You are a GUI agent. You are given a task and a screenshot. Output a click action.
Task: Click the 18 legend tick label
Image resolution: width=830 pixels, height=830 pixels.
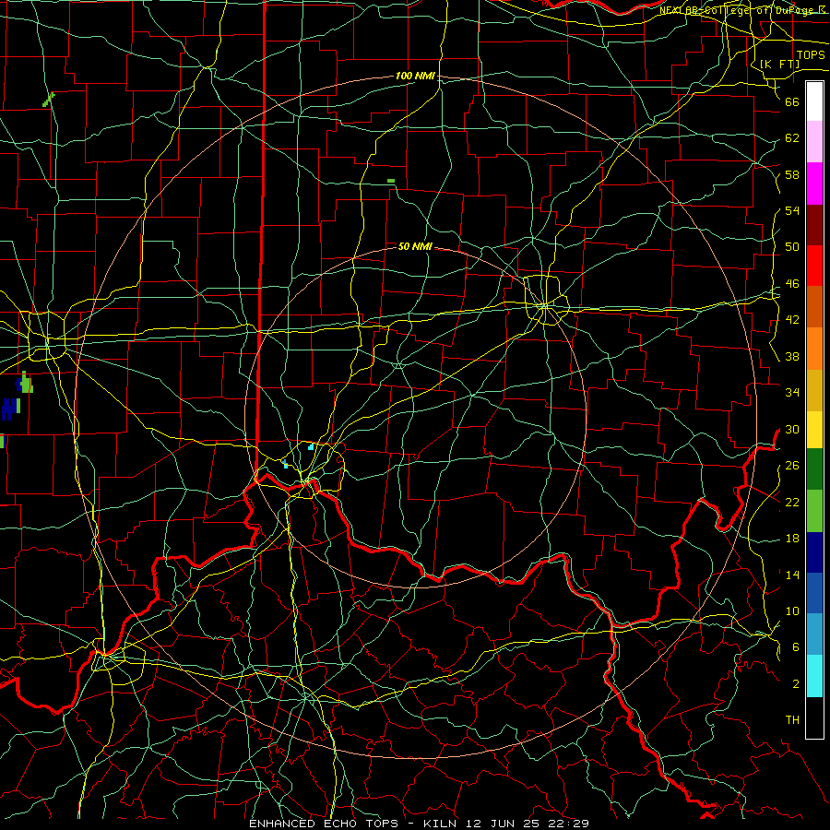click(x=792, y=539)
